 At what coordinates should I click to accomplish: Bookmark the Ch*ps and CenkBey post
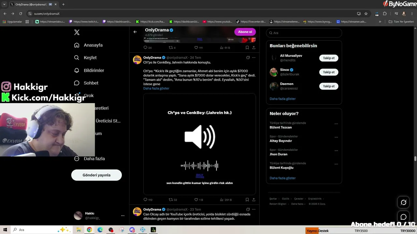247,200
